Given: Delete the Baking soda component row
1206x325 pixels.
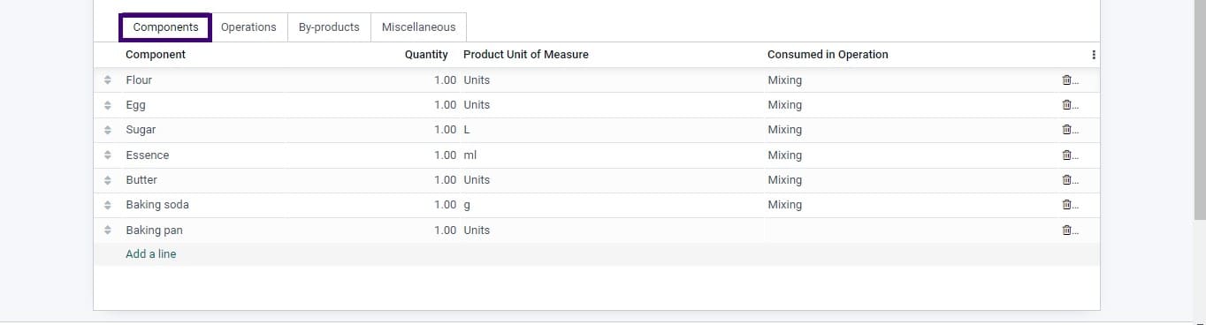Looking at the screenshot, I should coord(1066,204).
